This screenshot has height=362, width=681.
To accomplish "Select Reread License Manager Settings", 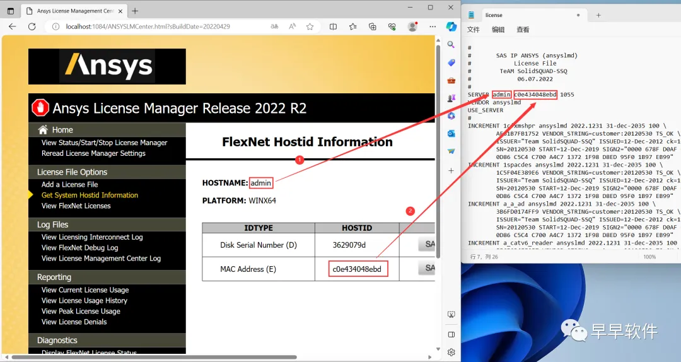I will 93,153.
